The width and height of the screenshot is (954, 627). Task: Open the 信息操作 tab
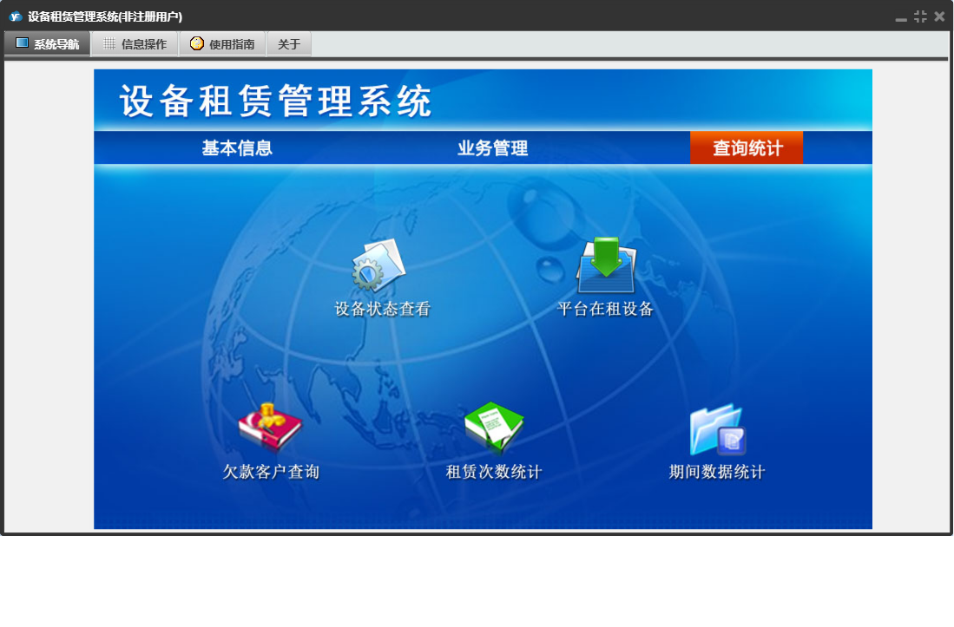[135, 44]
